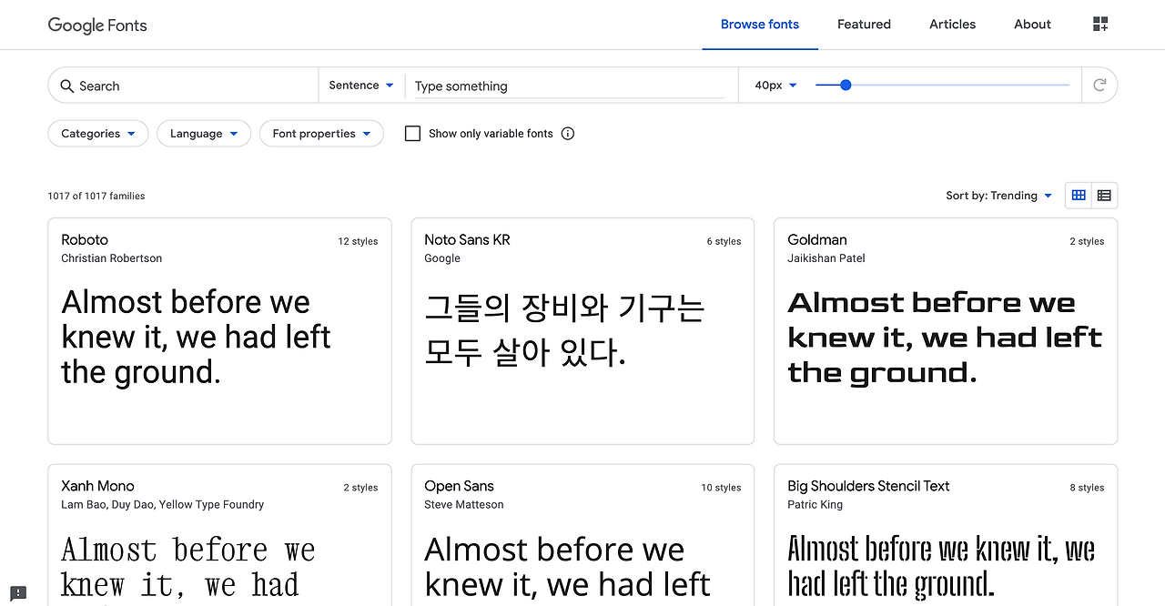Open the Goldman font title
1165x606 pixels.
pyautogui.click(x=817, y=240)
